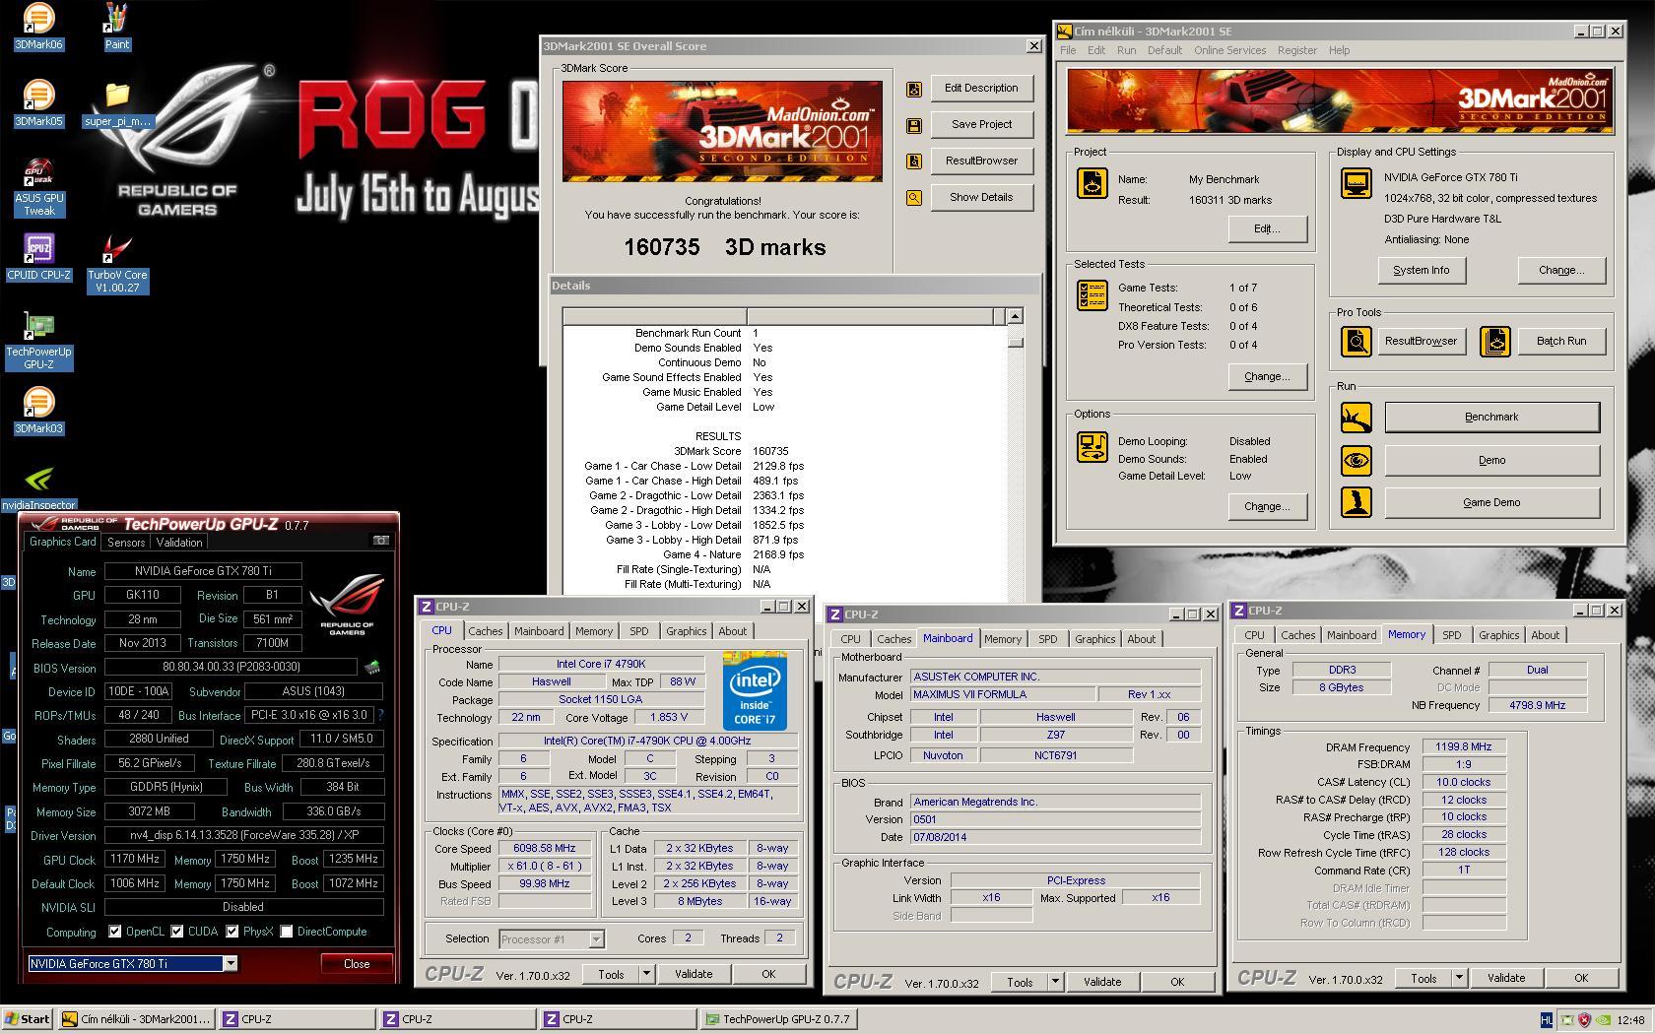
Task: Click the Demo eye icon
Action: coord(1357,461)
